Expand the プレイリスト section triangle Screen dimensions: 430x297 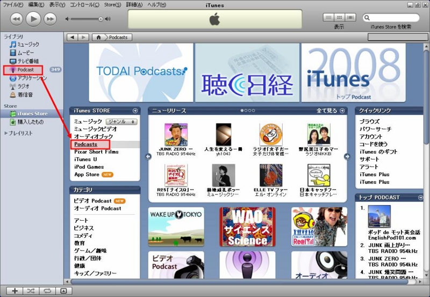coord(6,133)
